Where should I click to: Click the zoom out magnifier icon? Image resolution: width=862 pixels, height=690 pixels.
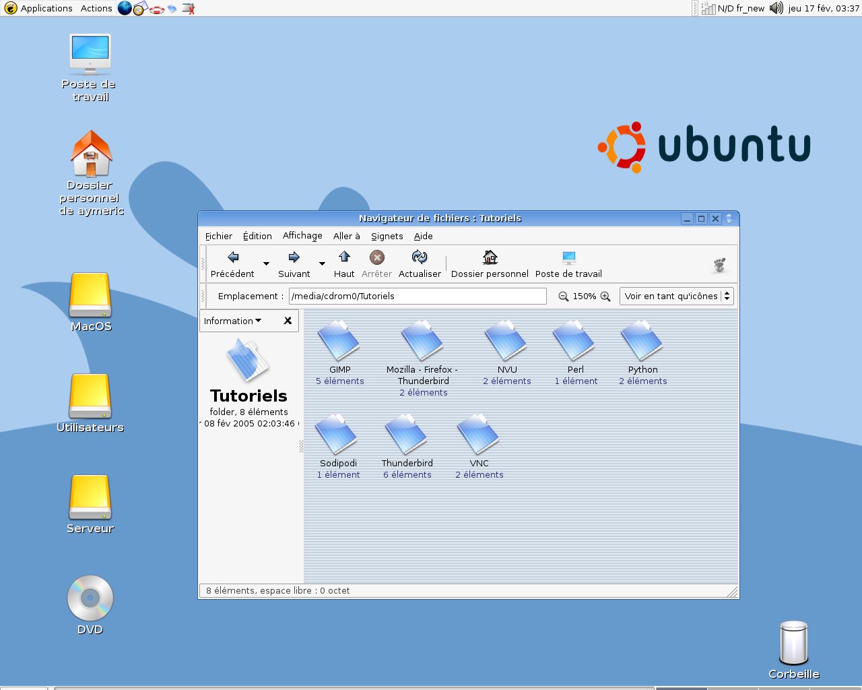(564, 296)
